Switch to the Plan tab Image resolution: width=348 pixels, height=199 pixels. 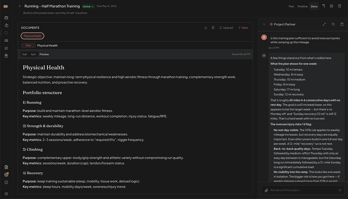[291, 6]
